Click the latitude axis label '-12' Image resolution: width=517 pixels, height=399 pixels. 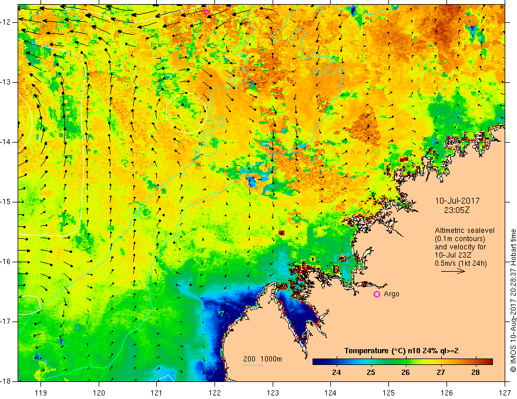tap(6, 22)
